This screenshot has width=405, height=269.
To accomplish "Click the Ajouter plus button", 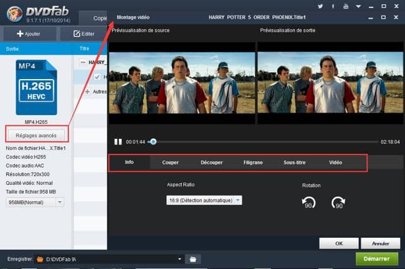I will point(29,34).
